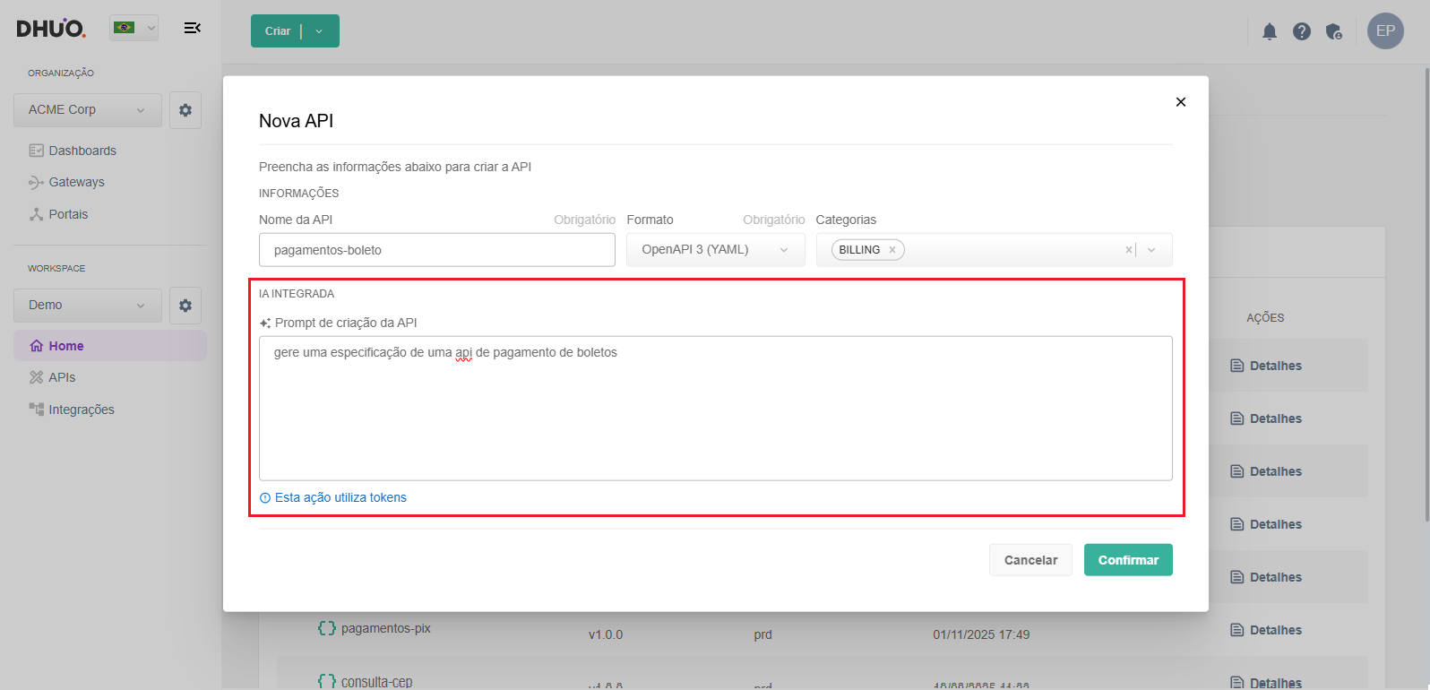Open organization settings gear next to ACME Corp
Screen dimensions: 1430x690
click(185, 110)
